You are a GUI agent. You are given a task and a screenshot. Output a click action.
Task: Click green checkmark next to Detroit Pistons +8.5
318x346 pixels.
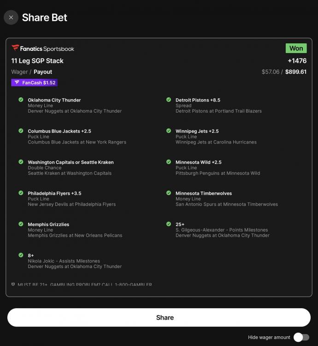(169, 100)
